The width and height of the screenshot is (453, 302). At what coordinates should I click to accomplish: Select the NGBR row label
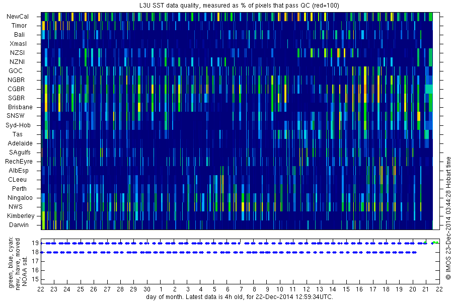tap(16, 80)
